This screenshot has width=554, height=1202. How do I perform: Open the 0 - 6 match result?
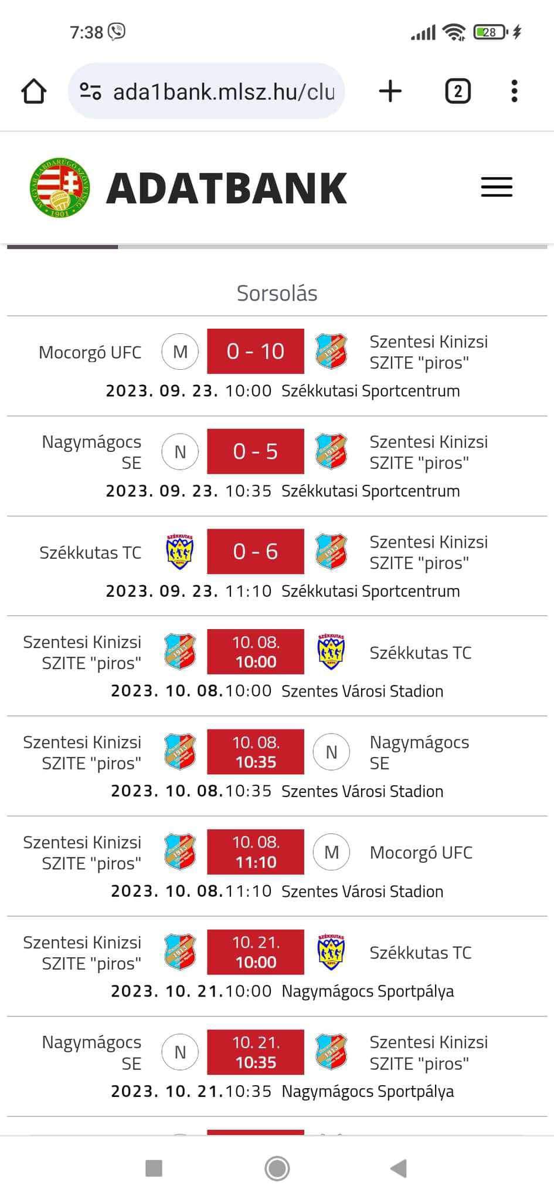pyautogui.click(x=256, y=552)
